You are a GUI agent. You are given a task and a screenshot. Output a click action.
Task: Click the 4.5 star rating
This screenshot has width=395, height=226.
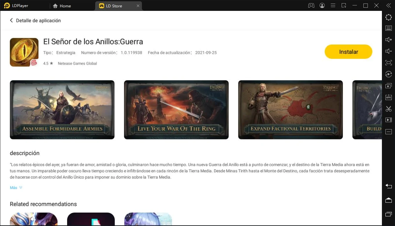(x=48, y=63)
